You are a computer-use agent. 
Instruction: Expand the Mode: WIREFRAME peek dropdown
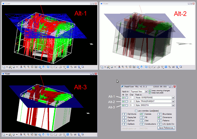[x=173, y=97]
